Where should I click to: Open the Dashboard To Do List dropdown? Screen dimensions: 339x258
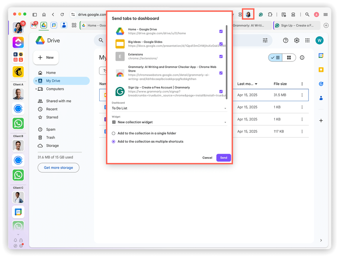click(169, 108)
